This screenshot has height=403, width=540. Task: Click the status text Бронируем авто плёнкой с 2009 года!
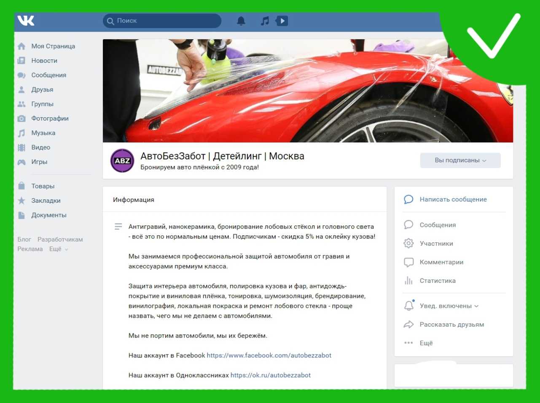pyautogui.click(x=199, y=167)
